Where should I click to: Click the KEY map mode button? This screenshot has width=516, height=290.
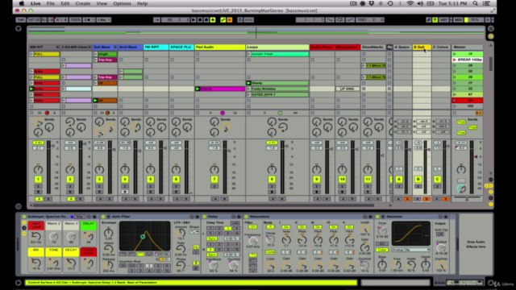tap(443, 19)
